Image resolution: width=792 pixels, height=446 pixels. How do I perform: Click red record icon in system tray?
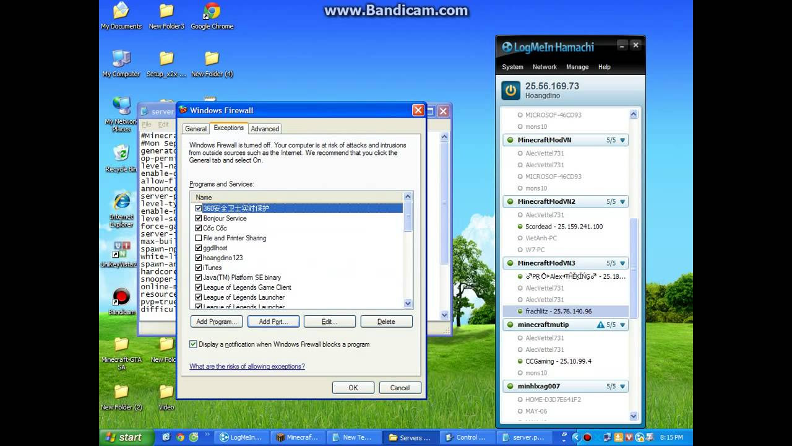[587, 437]
